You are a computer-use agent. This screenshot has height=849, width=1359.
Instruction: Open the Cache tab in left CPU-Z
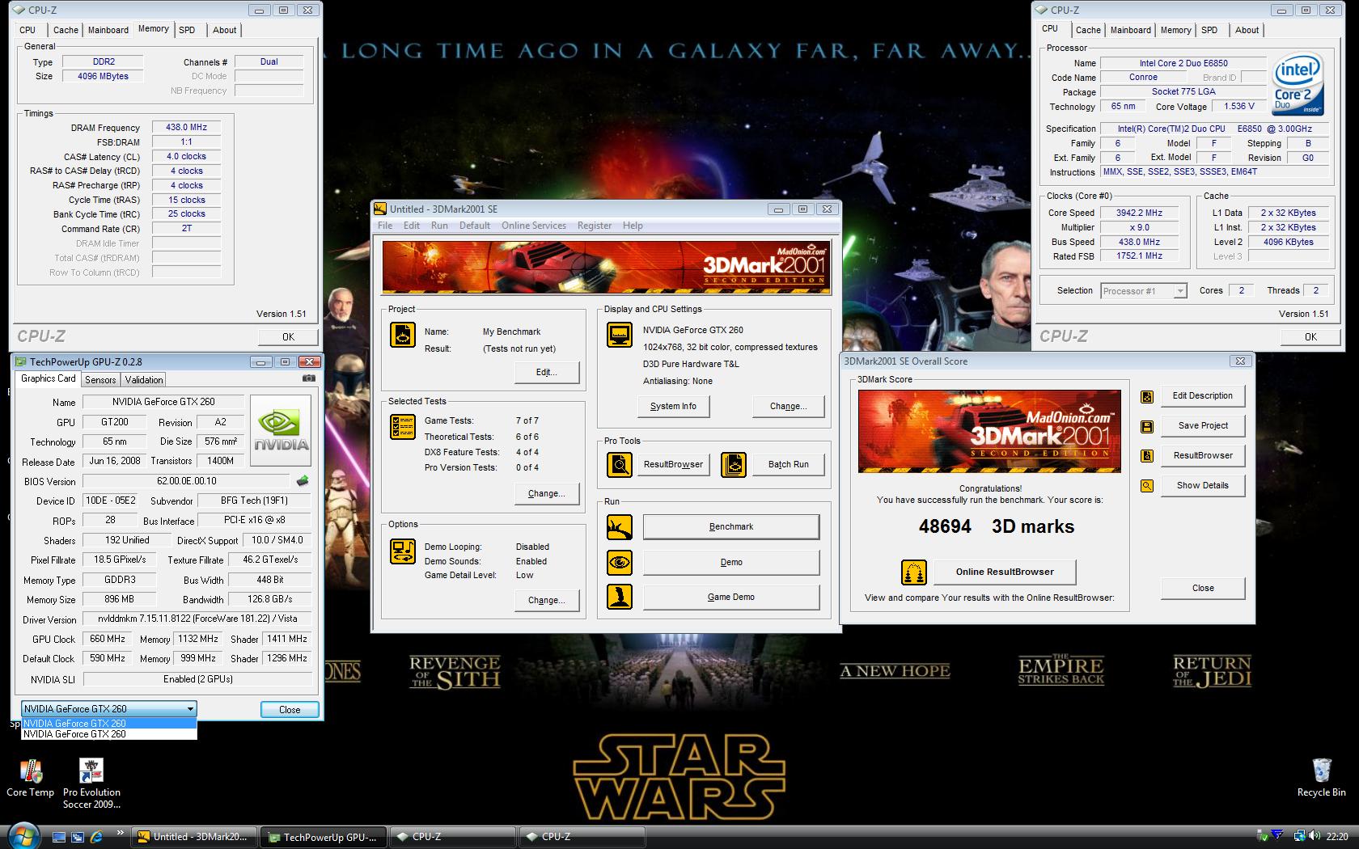pyautogui.click(x=66, y=30)
